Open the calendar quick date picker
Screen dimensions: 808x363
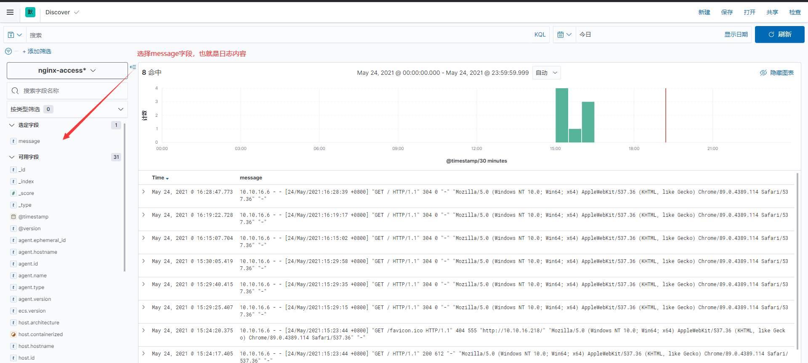(564, 35)
